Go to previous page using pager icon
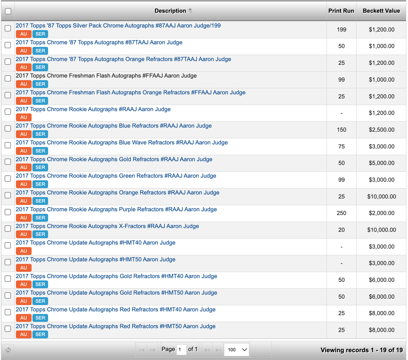Viewport: 408px width, 360px height. click(152, 350)
